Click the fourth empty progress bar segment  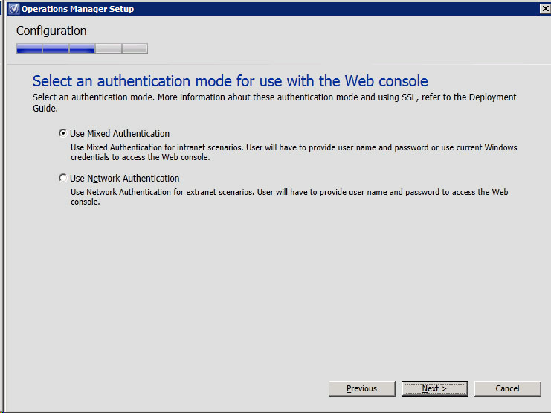click(x=109, y=48)
